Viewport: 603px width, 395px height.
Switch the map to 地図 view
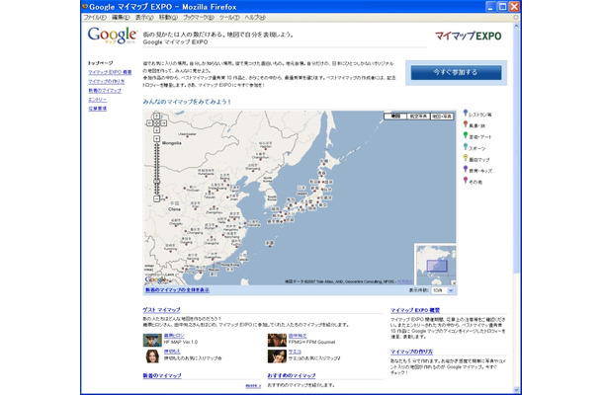pyautogui.click(x=395, y=117)
